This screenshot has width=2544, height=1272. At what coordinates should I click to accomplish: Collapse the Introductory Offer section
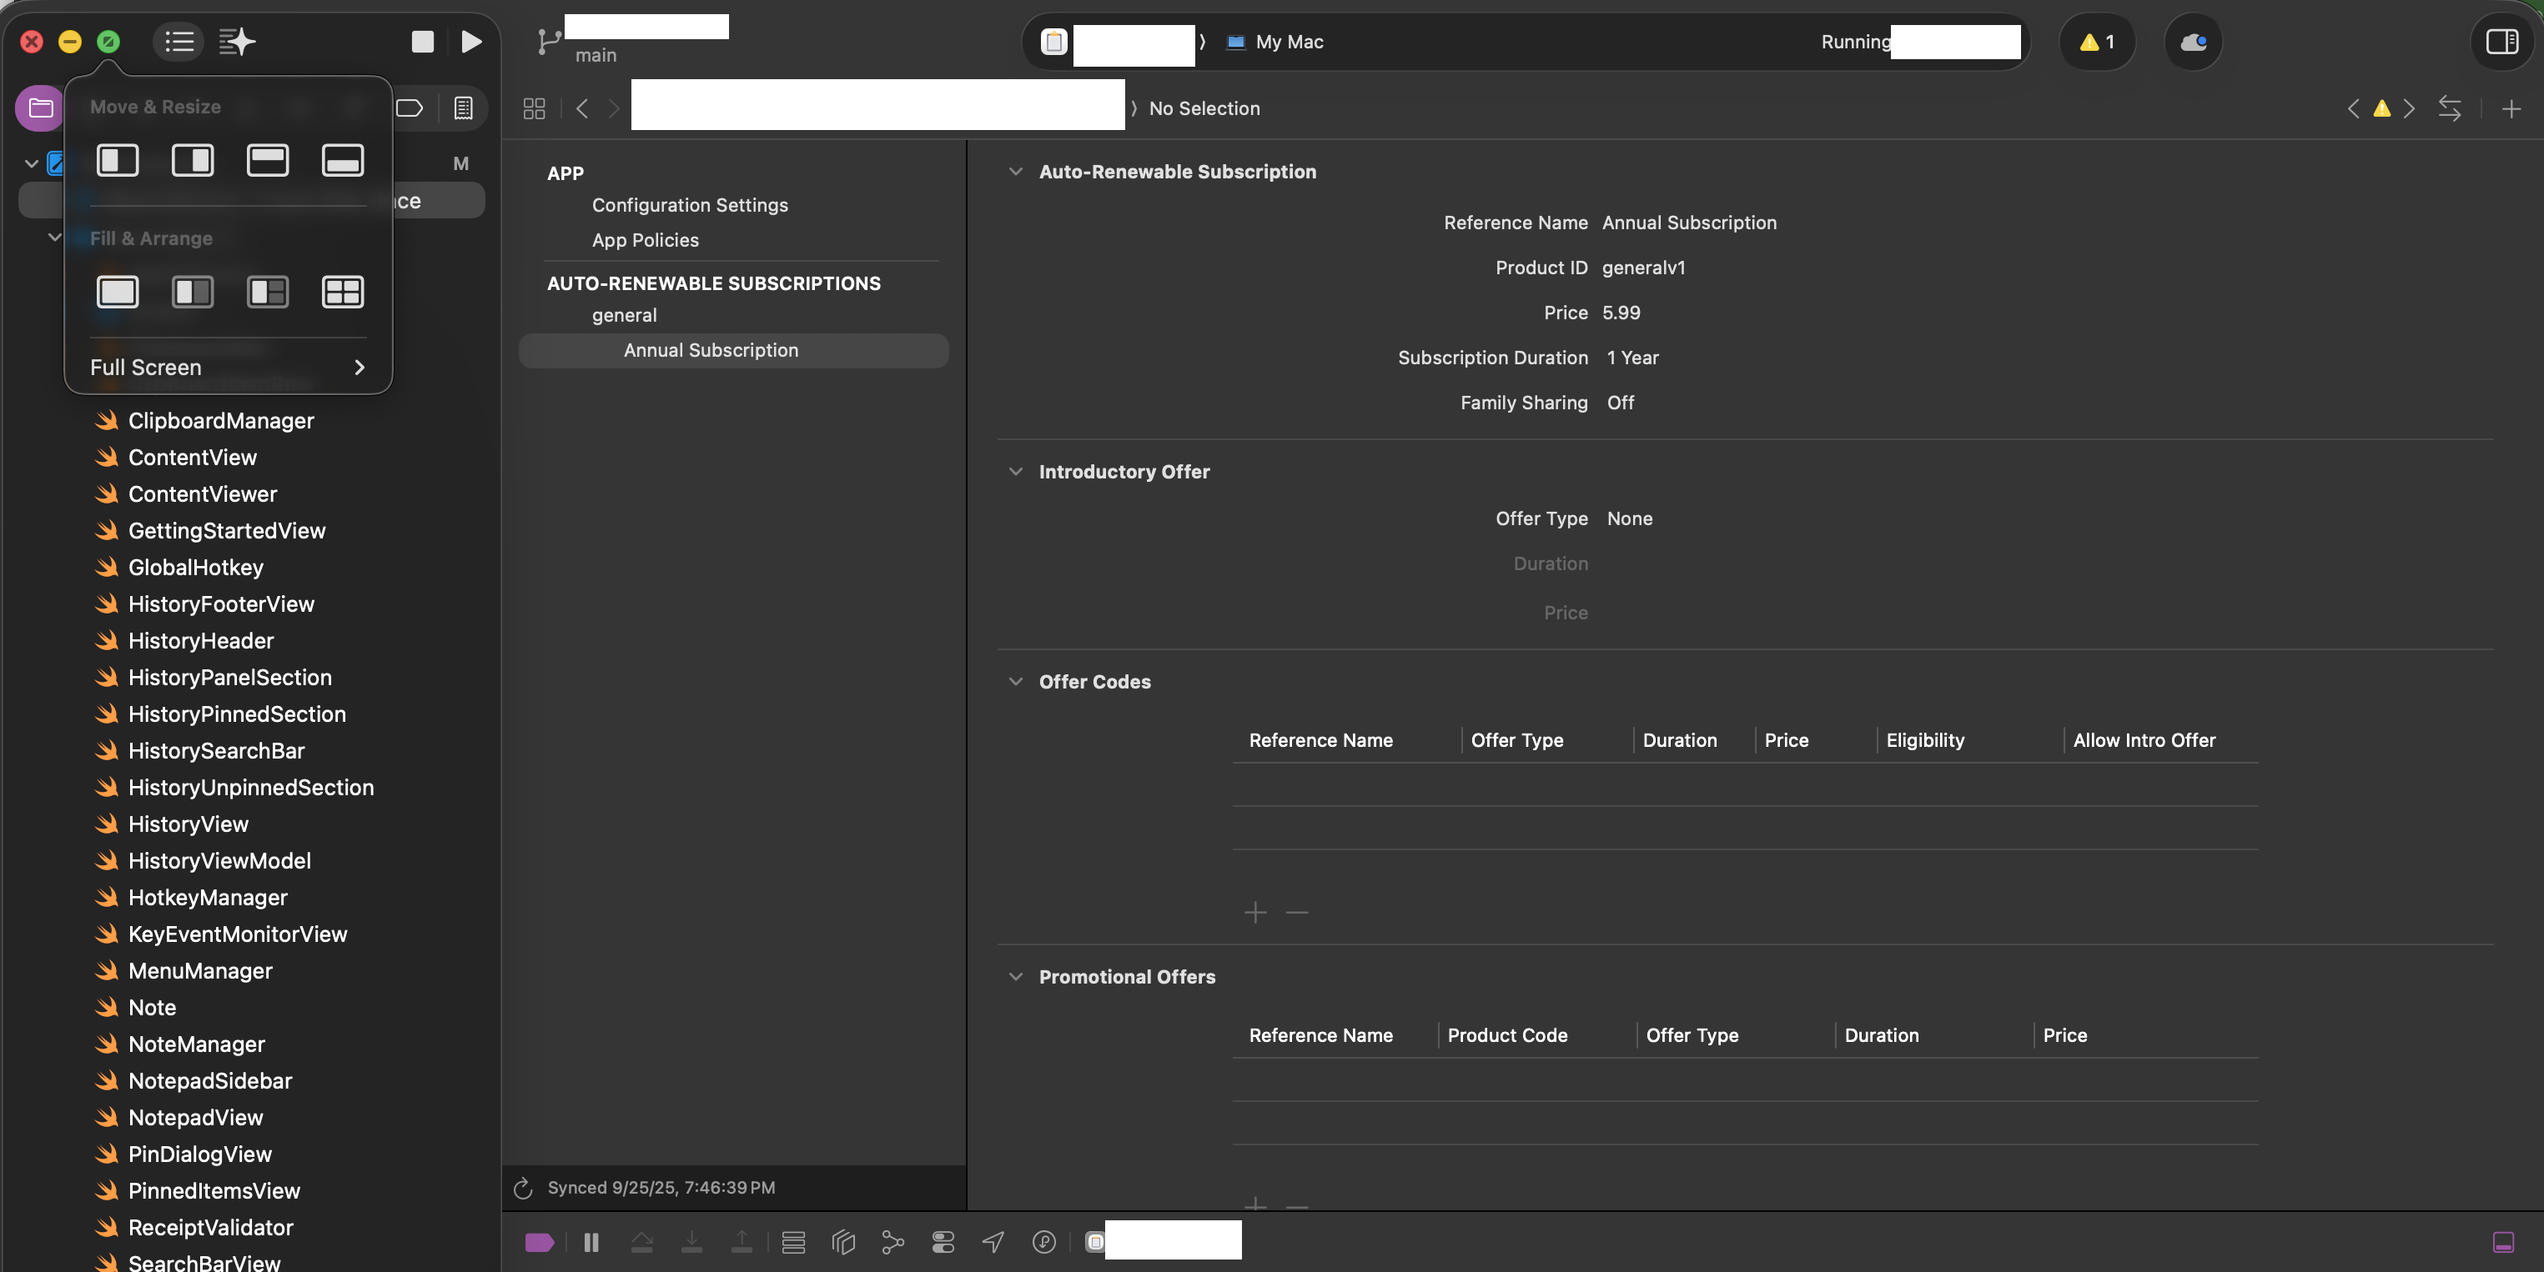click(x=1015, y=472)
